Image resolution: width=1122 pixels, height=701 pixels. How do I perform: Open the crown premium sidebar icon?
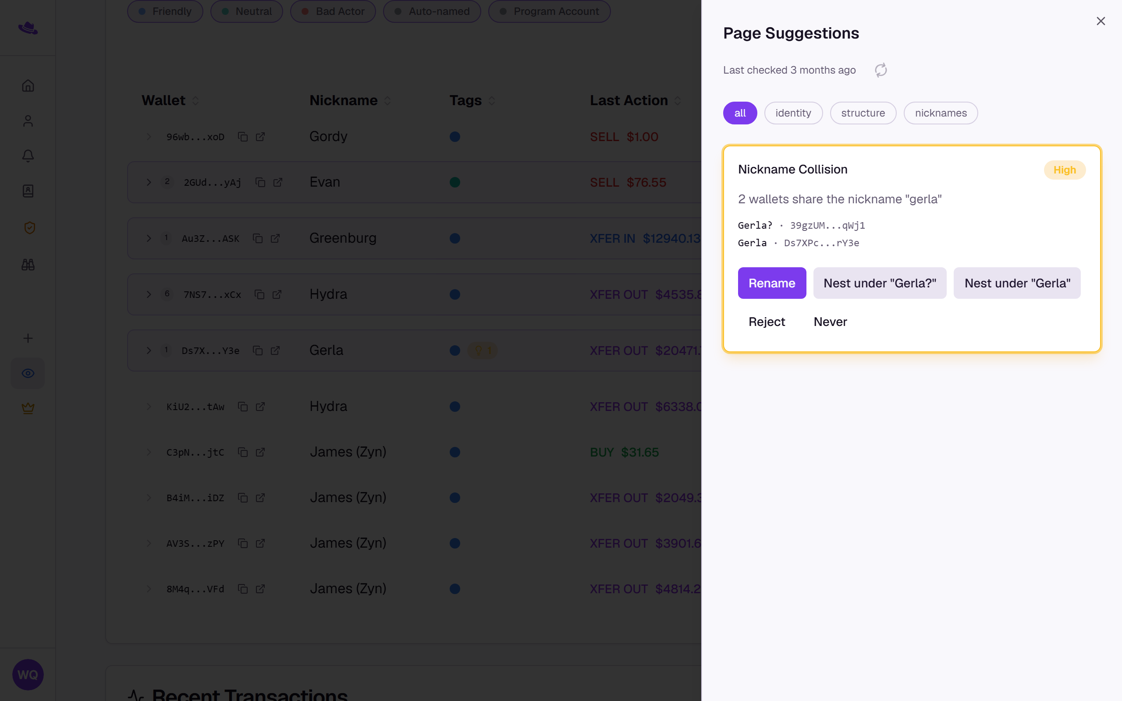coord(28,408)
